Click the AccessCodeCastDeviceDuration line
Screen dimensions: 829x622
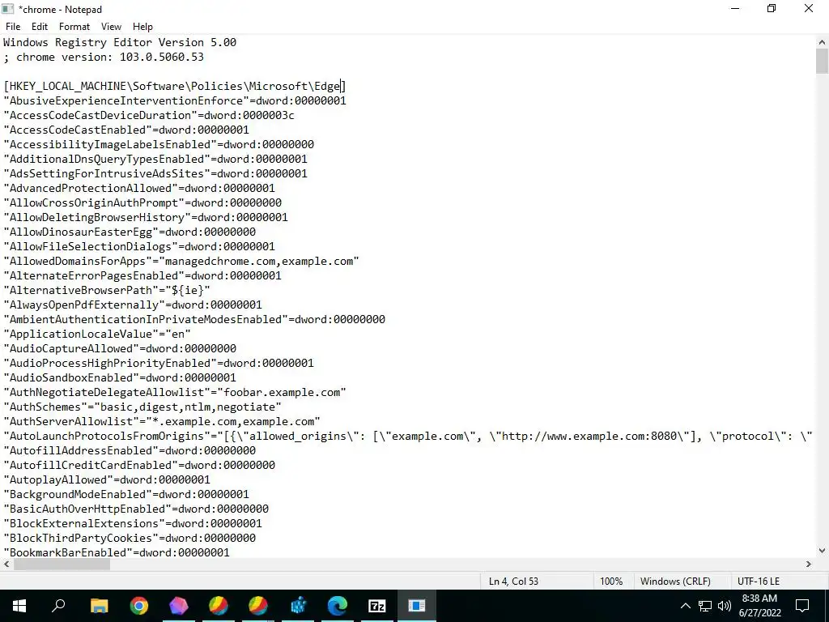149,115
